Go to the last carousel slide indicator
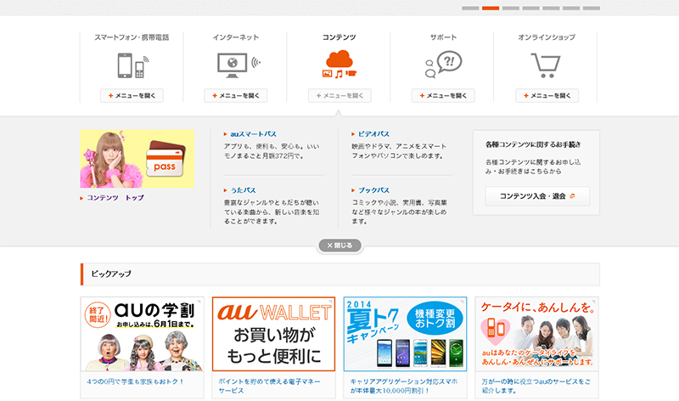This screenshot has width=679, height=401. click(x=591, y=8)
